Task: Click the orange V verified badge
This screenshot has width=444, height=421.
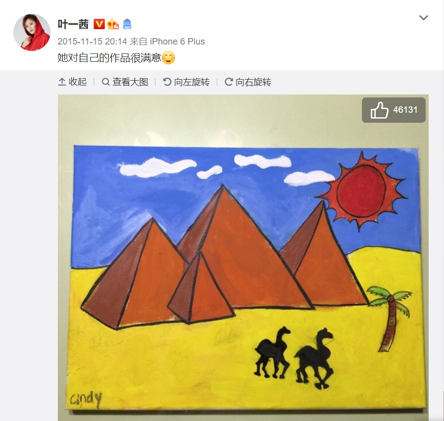Action: [99, 24]
